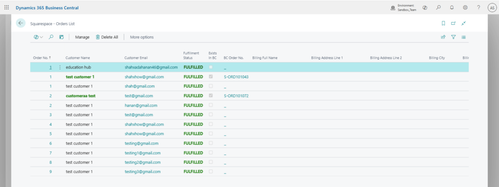Click email testing2@gmail.com
The height and width of the screenshot is (187, 499).
[143, 162]
